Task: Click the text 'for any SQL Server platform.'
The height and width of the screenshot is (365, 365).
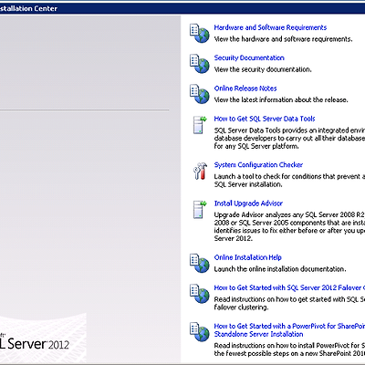Action: point(256,146)
